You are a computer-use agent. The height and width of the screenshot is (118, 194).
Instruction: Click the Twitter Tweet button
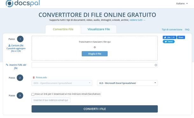tap(169, 42)
